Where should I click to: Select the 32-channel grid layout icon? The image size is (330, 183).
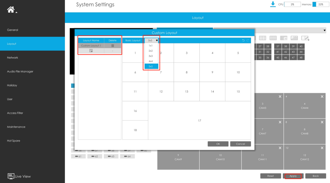click(x=284, y=38)
